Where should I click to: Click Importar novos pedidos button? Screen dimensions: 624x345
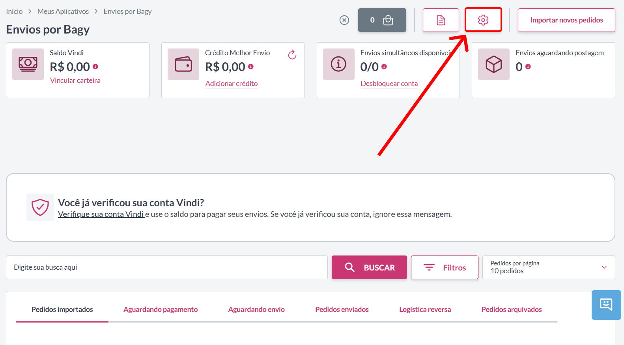[x=566, y=20]
